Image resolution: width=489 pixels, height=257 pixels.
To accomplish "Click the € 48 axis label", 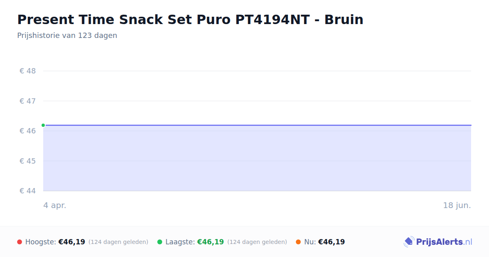I will 28,71.
